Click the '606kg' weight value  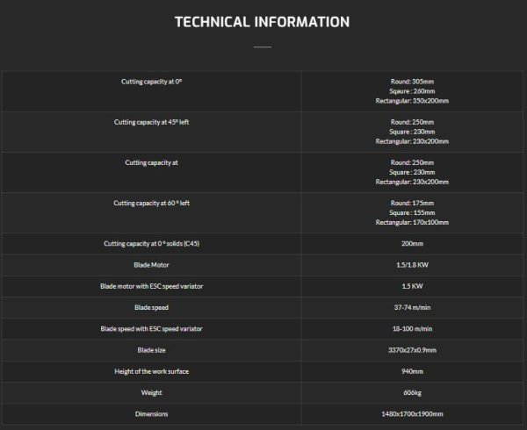coord(412,393)
